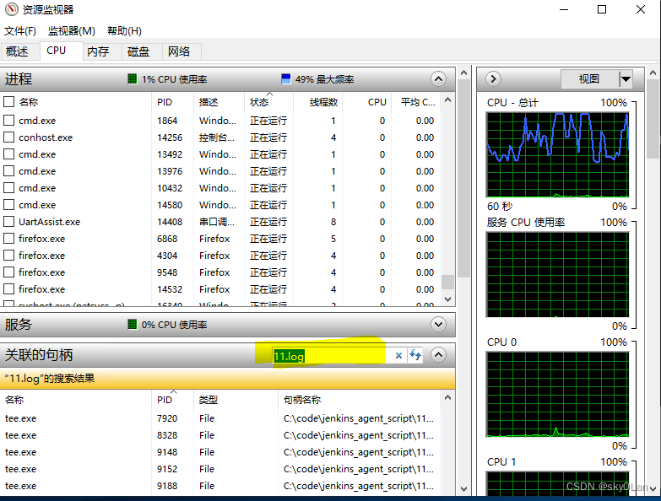661x501 pixels.
Task: Check the box for cmd.exe PID 14580
Action: pos(8,205)
